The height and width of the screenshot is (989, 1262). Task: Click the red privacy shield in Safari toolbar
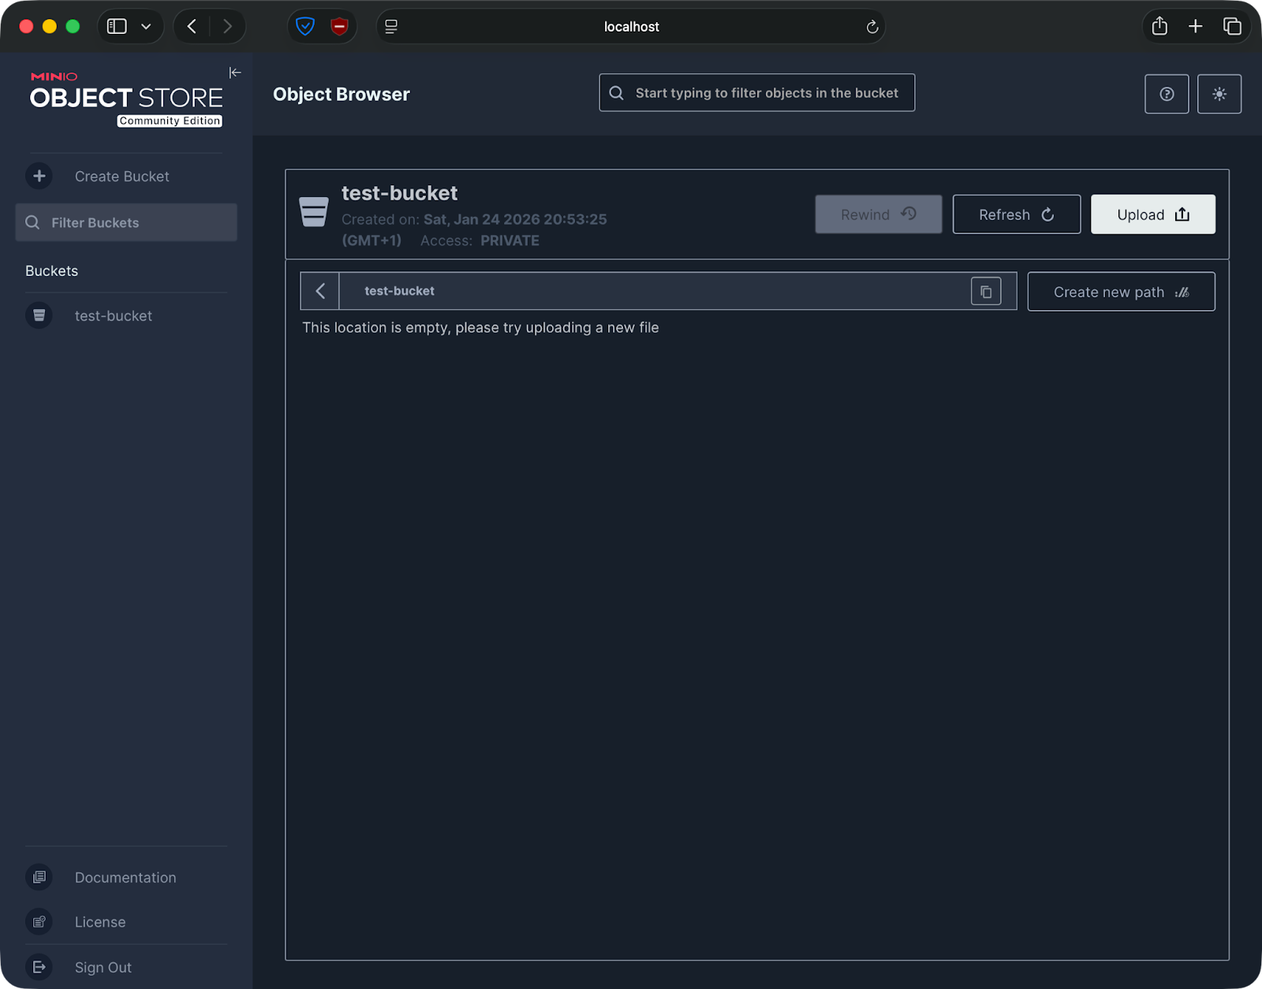[338, 26]
